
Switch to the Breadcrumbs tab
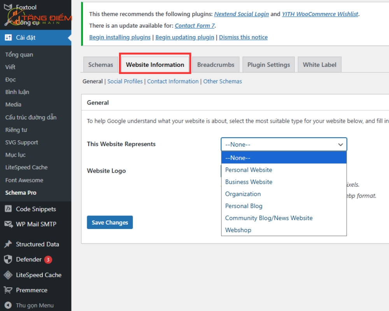click(x=216, y=65)
